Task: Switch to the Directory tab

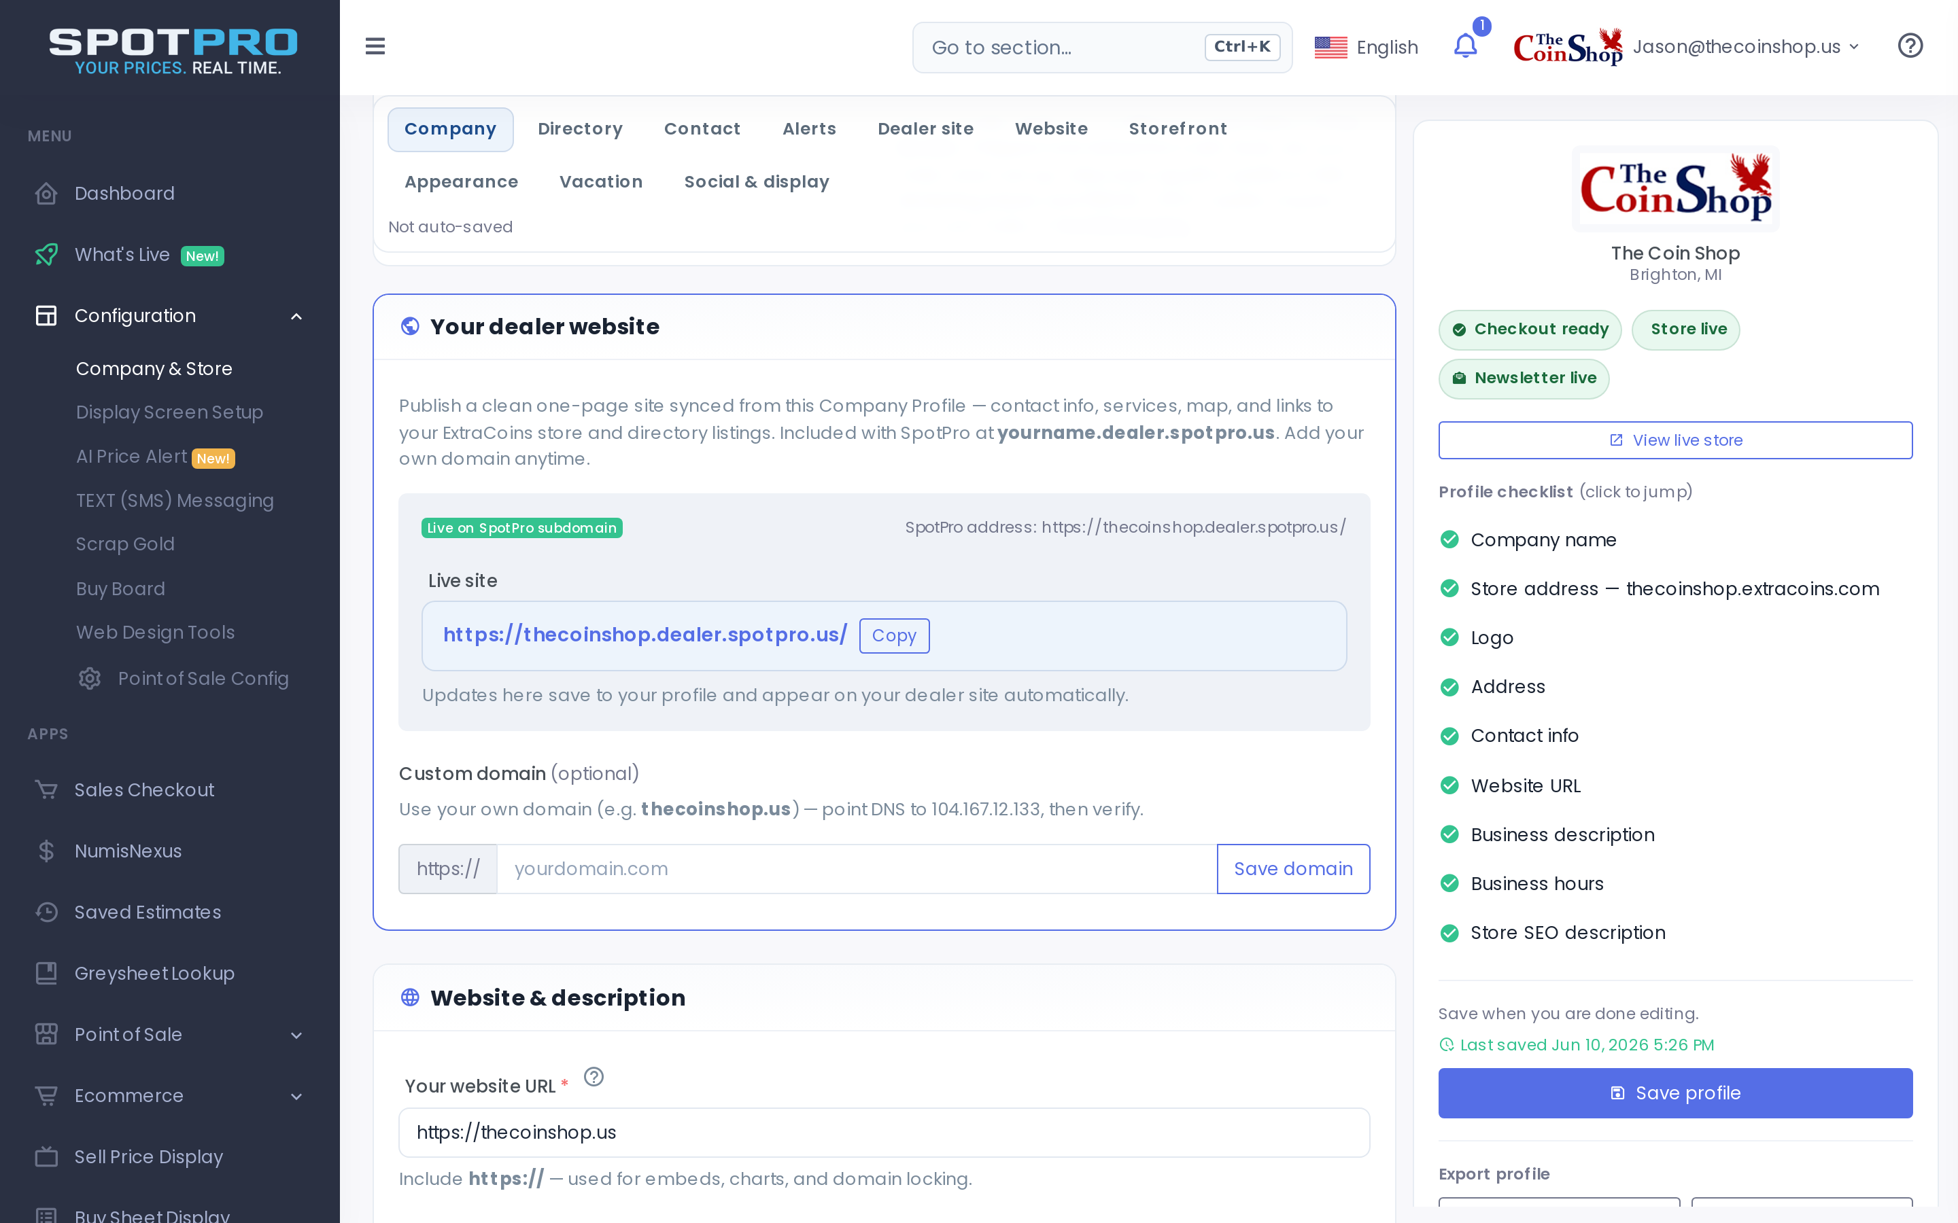Action: point(580,129)
